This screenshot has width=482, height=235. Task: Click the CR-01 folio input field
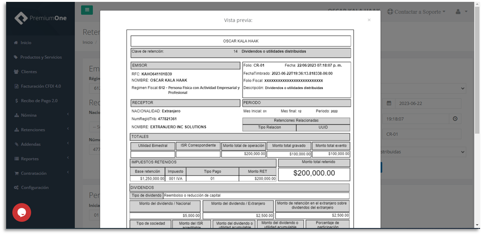423,134
